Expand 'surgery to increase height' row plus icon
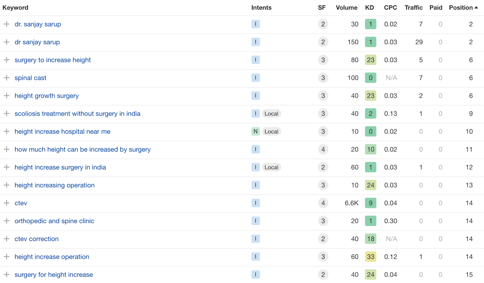Image resolution: width=484 pixels, height=283 pixels. pos(7,60)
